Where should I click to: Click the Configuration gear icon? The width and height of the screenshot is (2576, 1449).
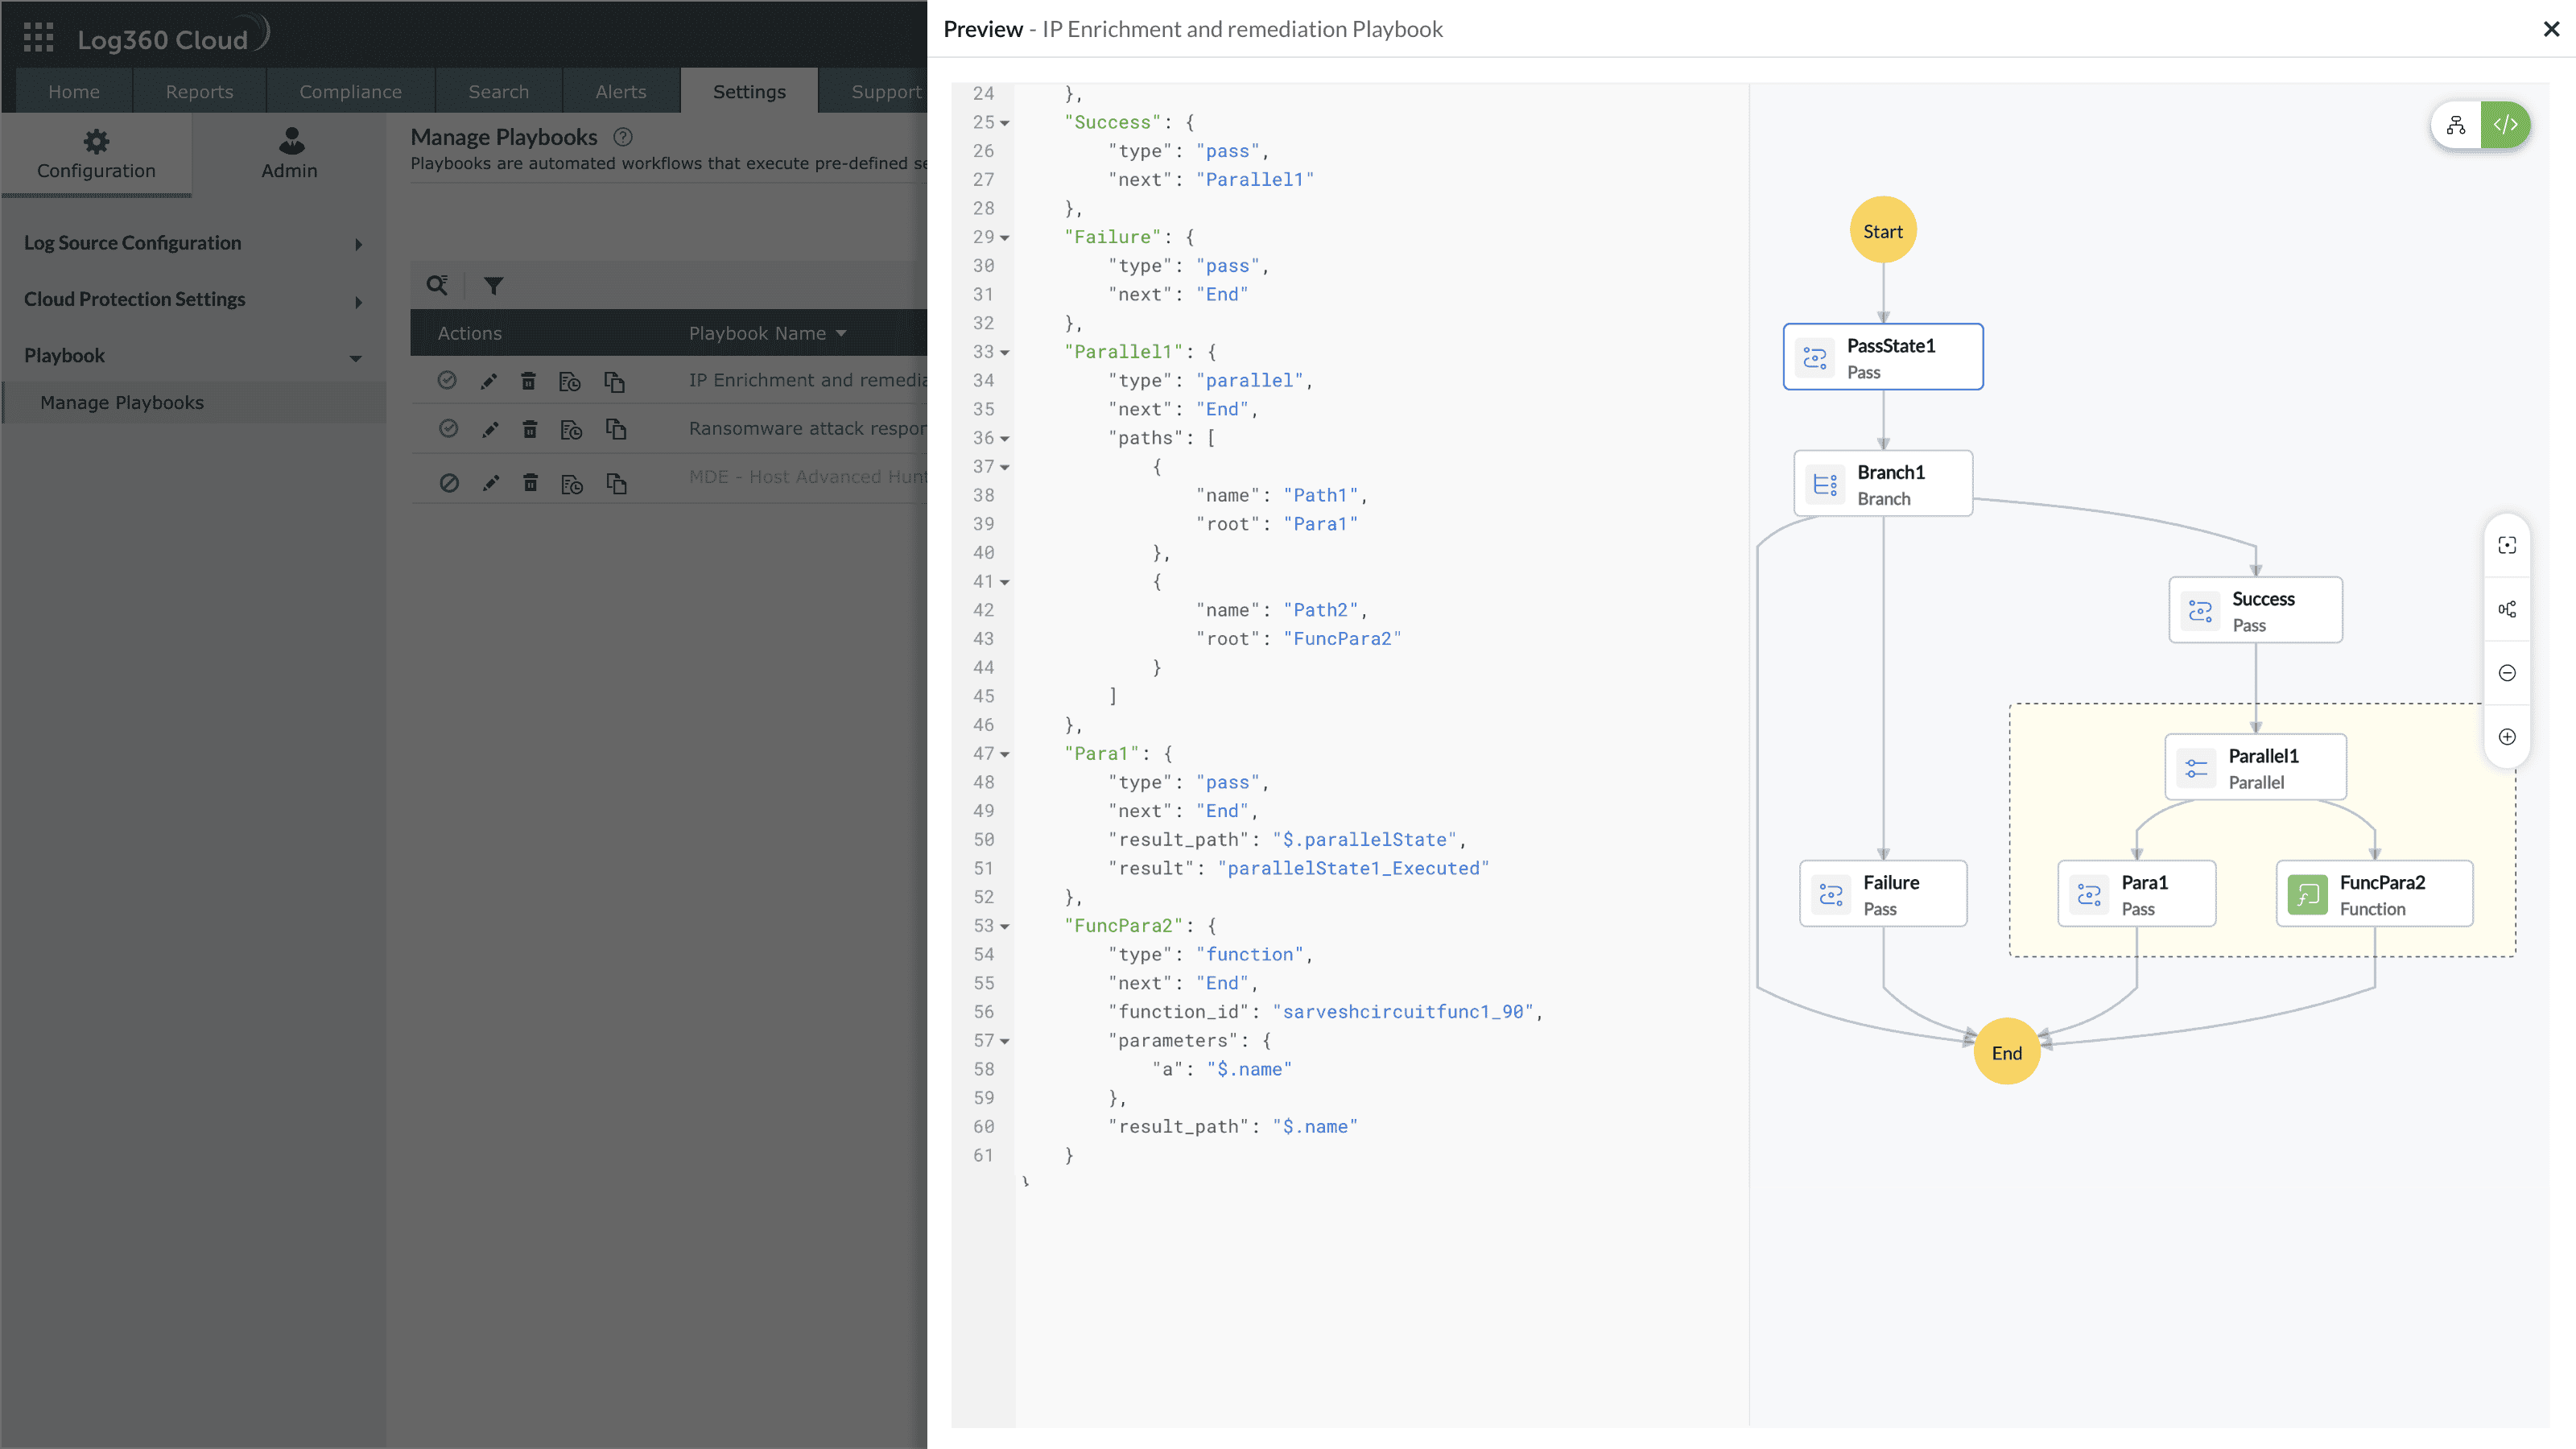tap(96, 141)
